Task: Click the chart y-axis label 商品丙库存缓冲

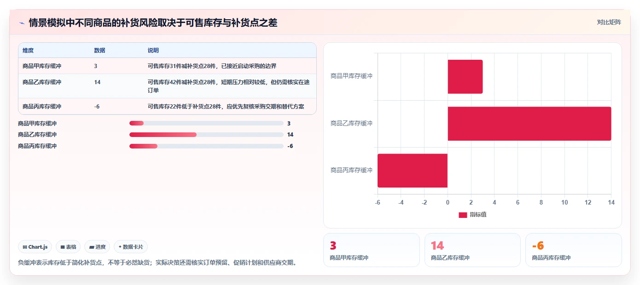Action: click(351, 171)
